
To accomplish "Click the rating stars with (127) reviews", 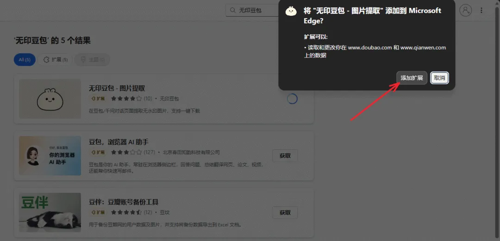I will coord(126,152).
